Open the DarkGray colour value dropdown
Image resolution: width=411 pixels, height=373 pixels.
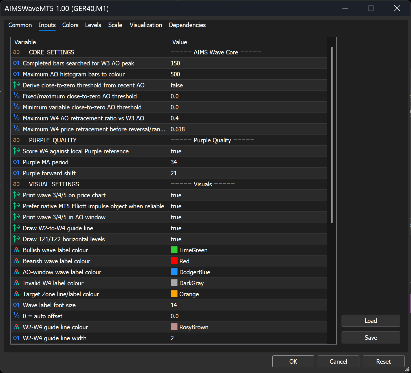pos(248,283)
